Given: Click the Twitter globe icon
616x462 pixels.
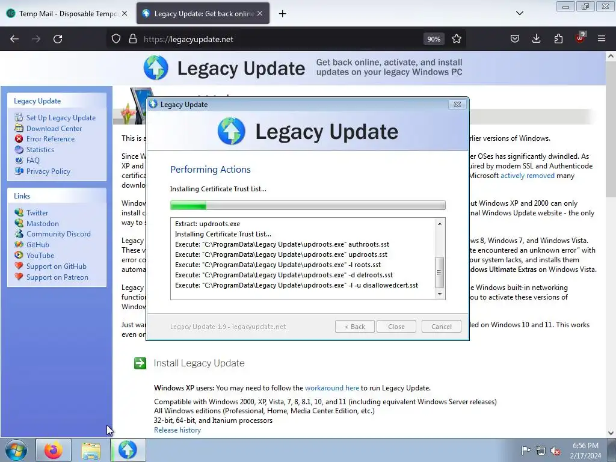Looking at the screenshot, I should (x=19, y=212).
